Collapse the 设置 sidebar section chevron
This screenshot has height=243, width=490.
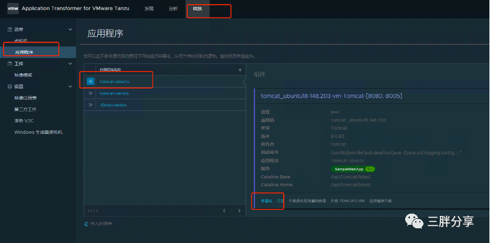(x=70, y=87)
